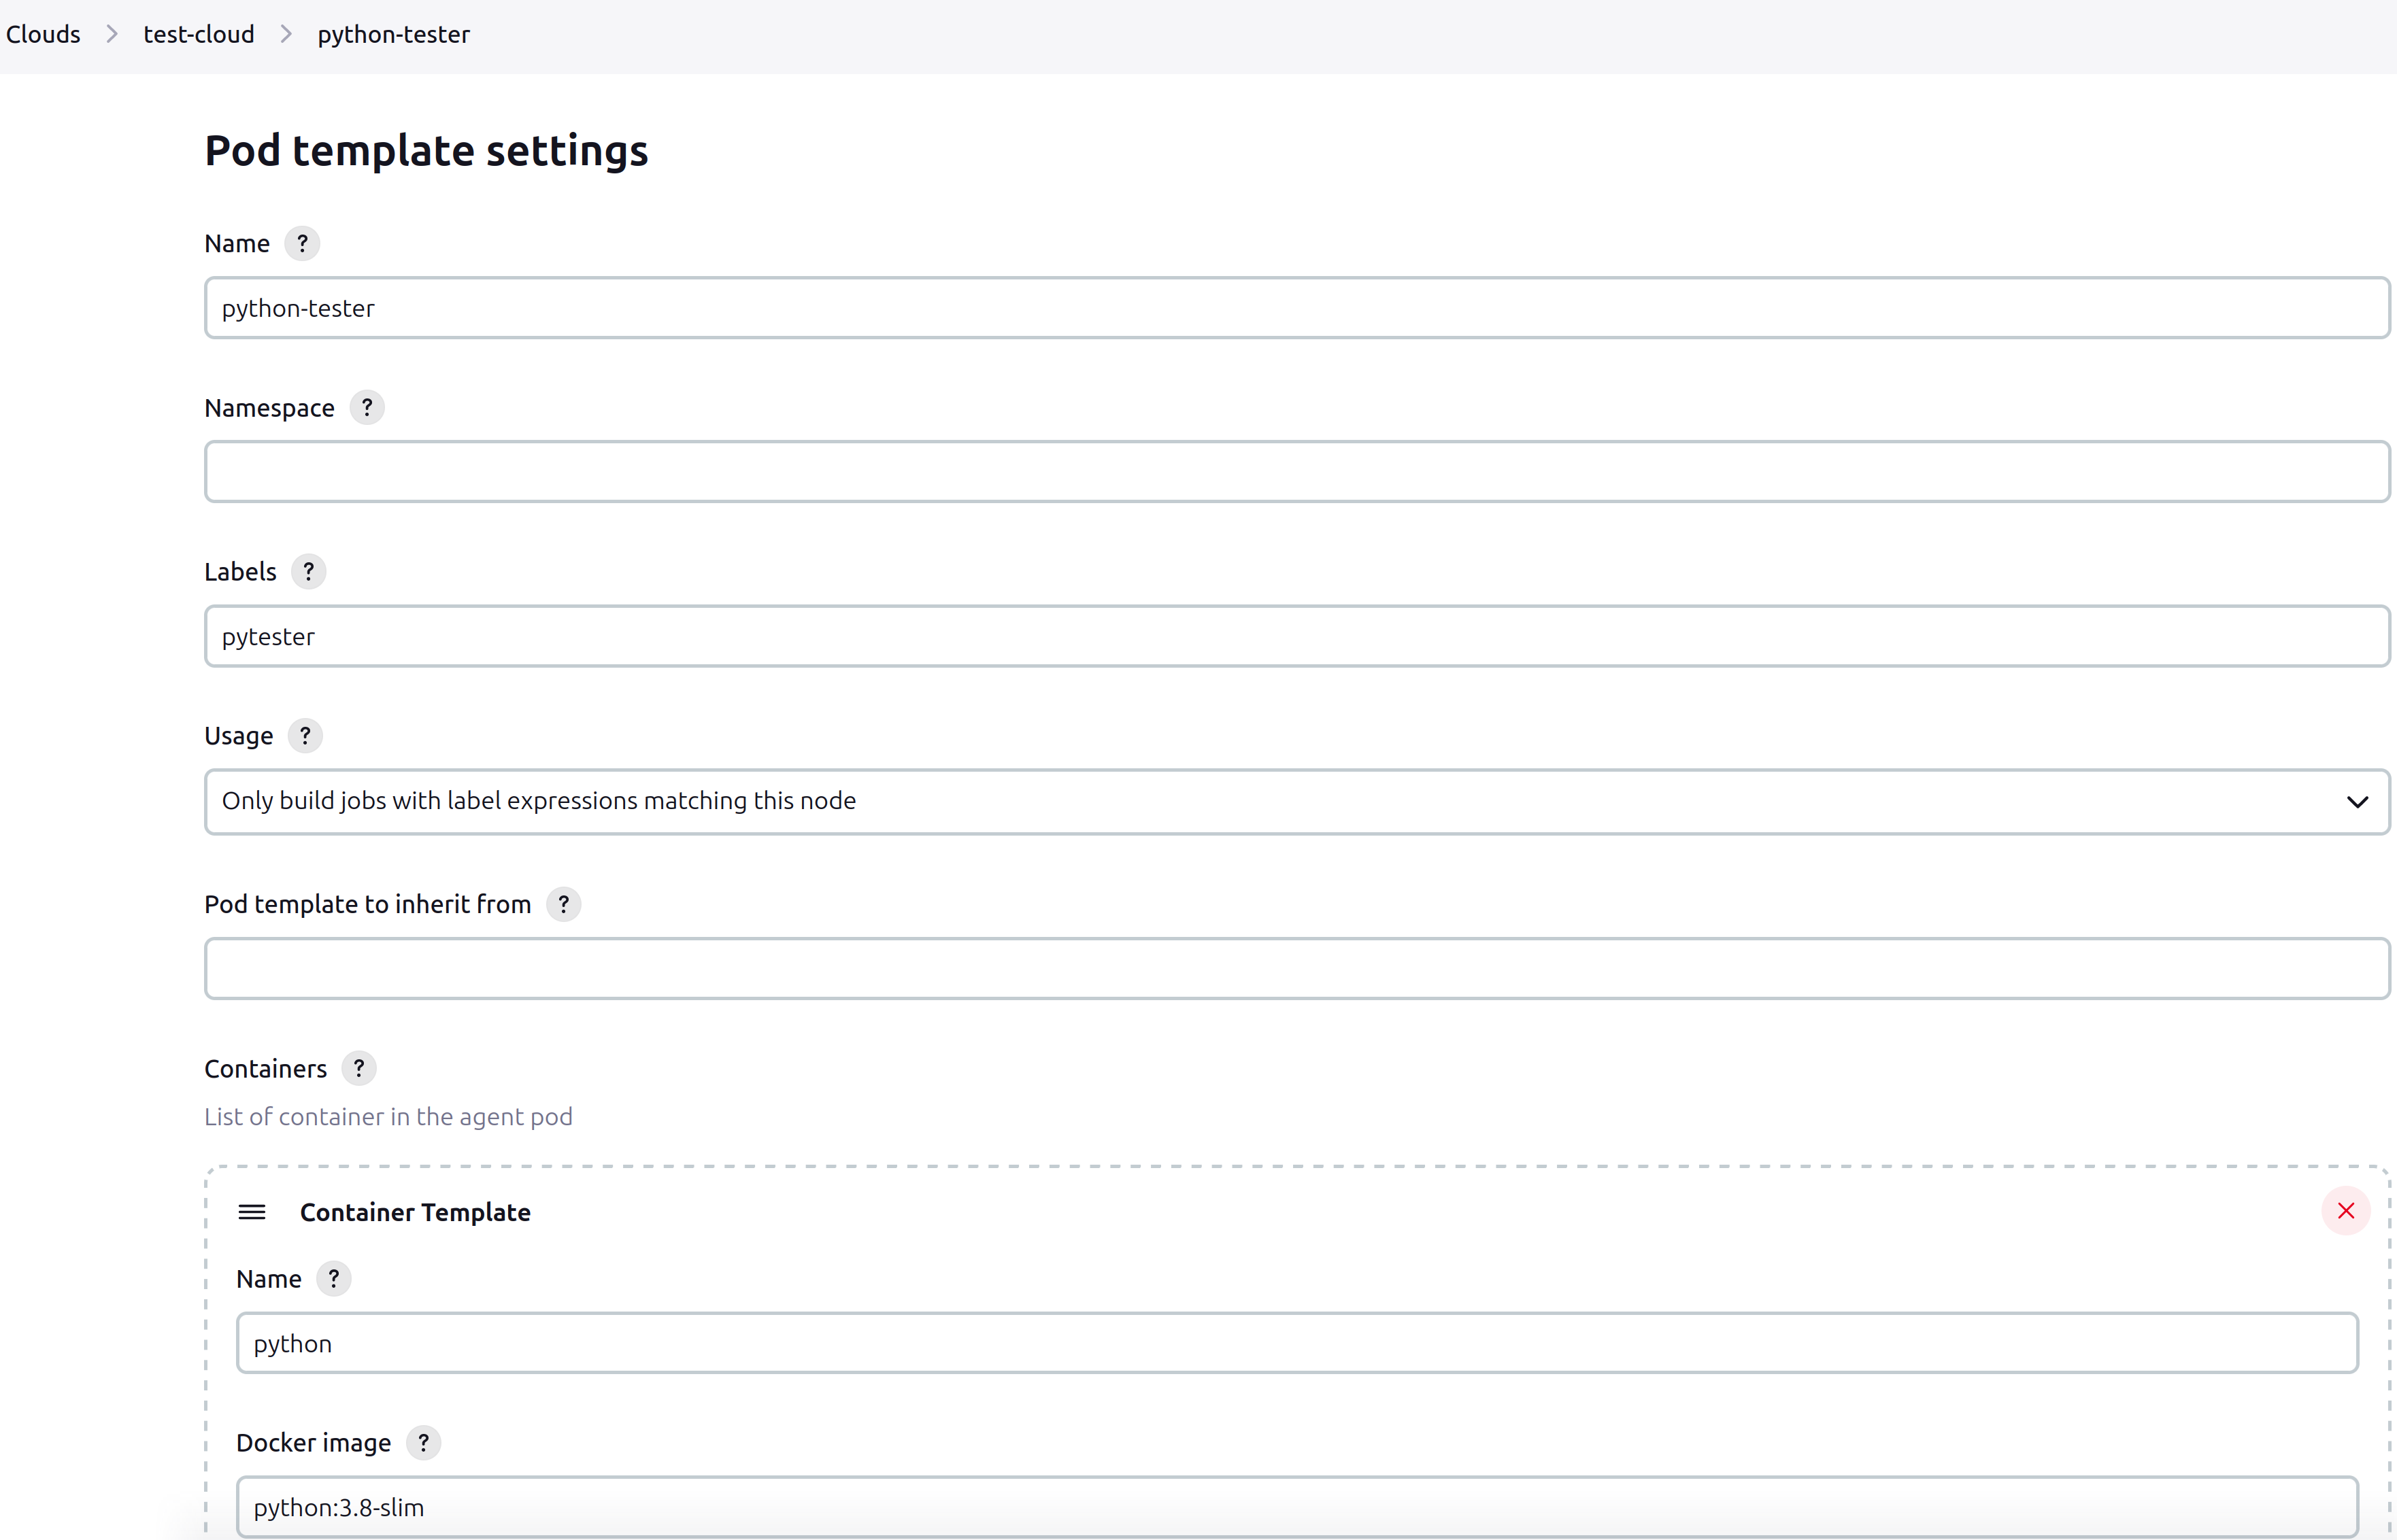Delete the Container Template with red X

pyautogui.click(x=2345, y=1211)
